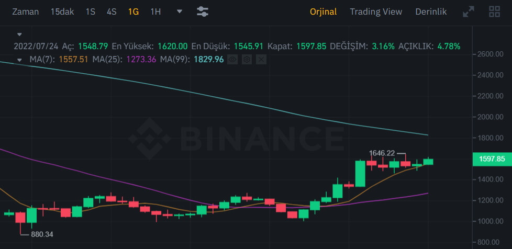Remove the MA indicator with X icon
Image resolution: width=512 pixels, height=249 pixels.
261,60
